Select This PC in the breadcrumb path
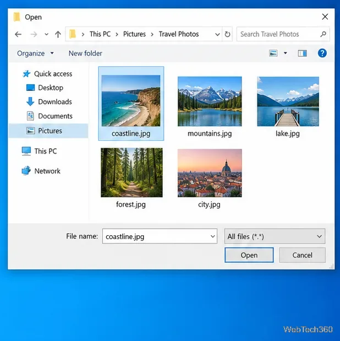 click(x=100, y=34)
